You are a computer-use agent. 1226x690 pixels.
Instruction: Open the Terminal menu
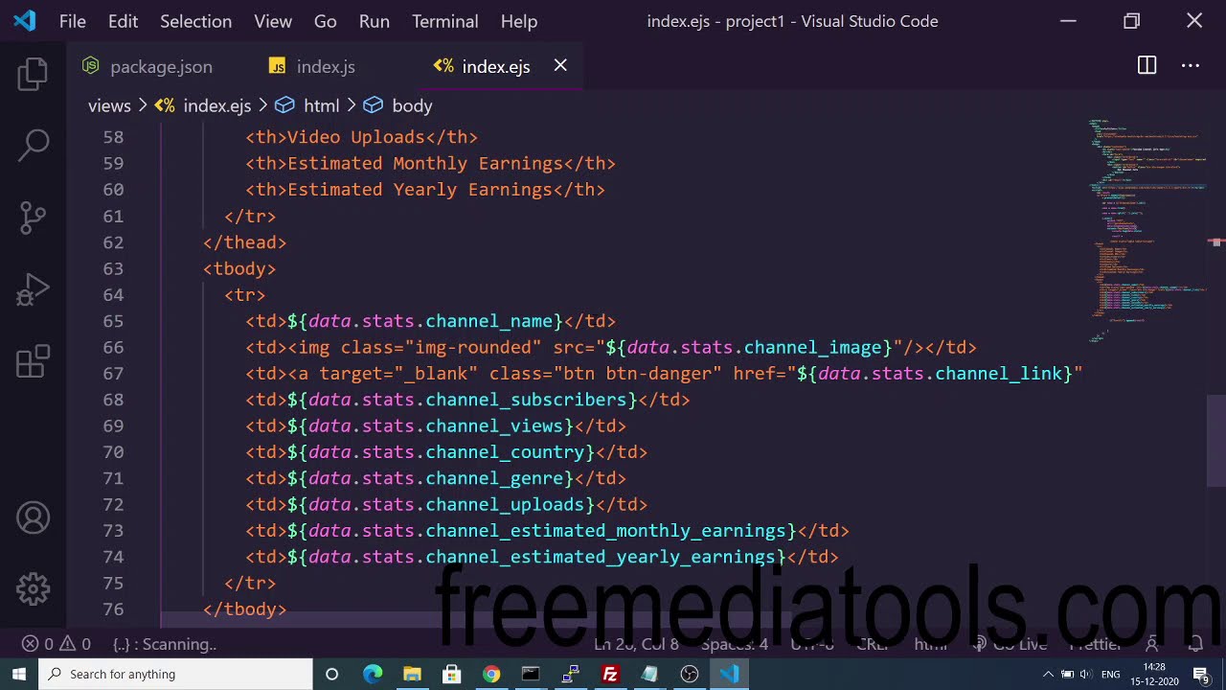coord(444,21)
